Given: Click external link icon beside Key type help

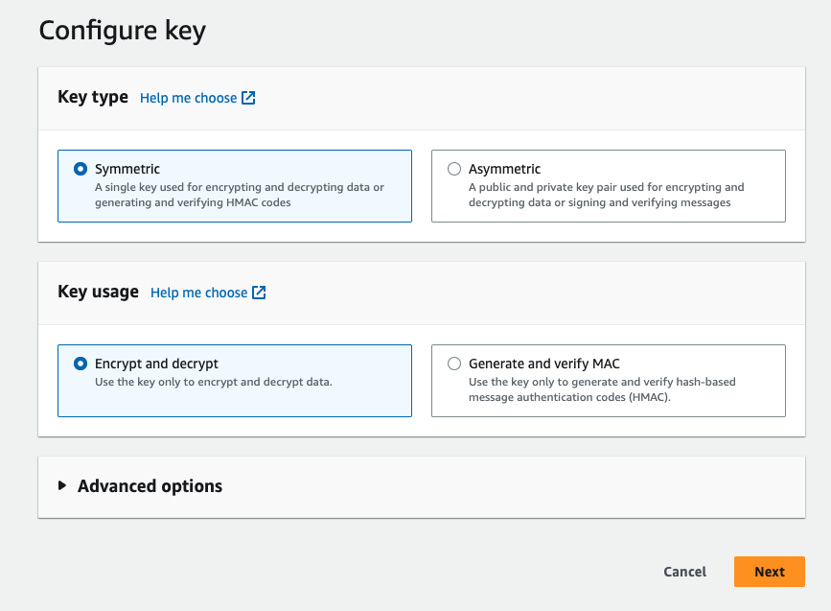Looking at the screenshot, I should coord(248,98).
